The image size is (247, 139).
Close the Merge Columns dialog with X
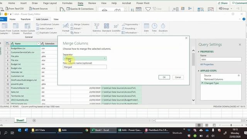tap(186, 38)
